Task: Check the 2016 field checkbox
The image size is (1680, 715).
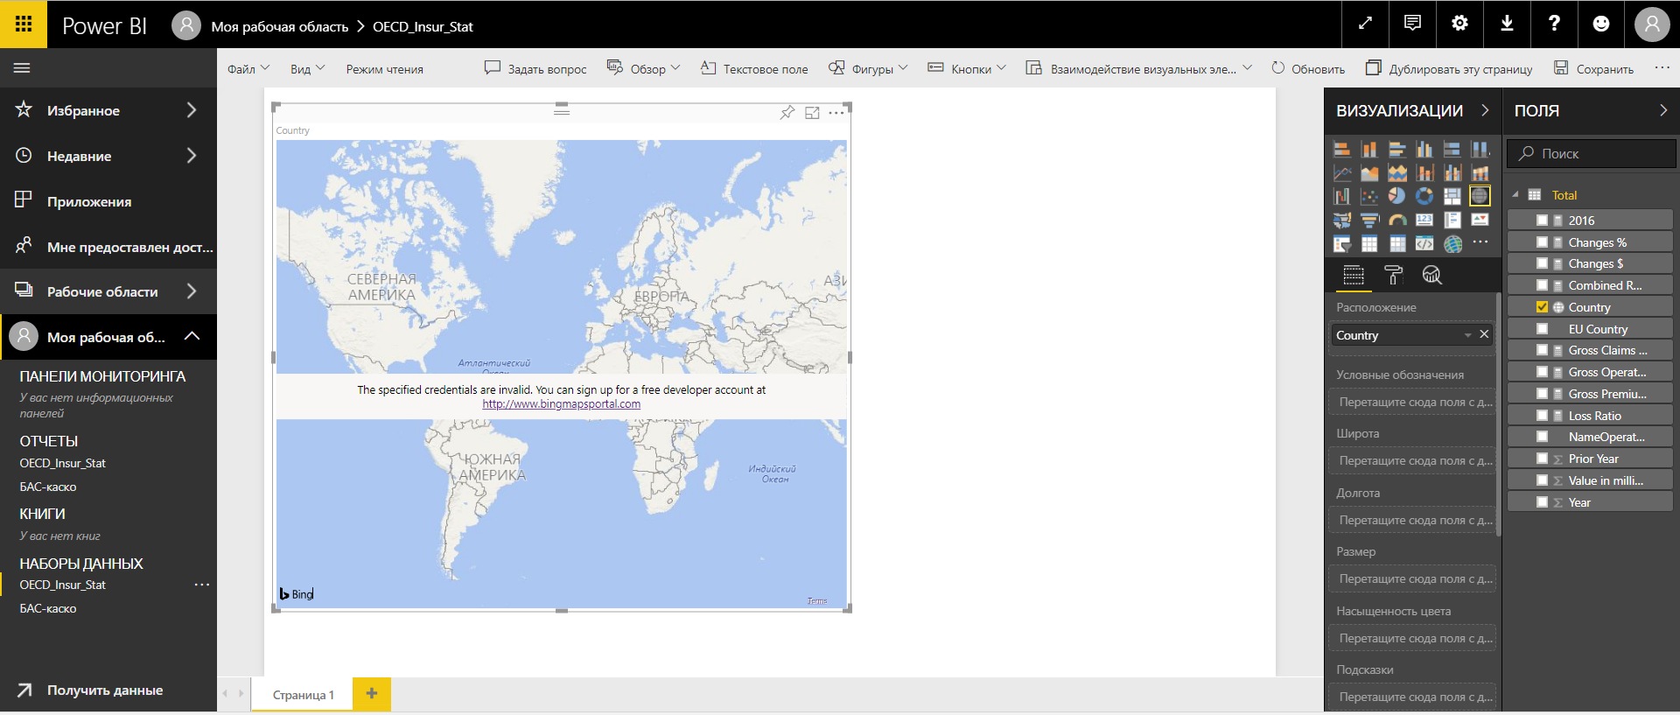Action: [x=1542, y=221]
